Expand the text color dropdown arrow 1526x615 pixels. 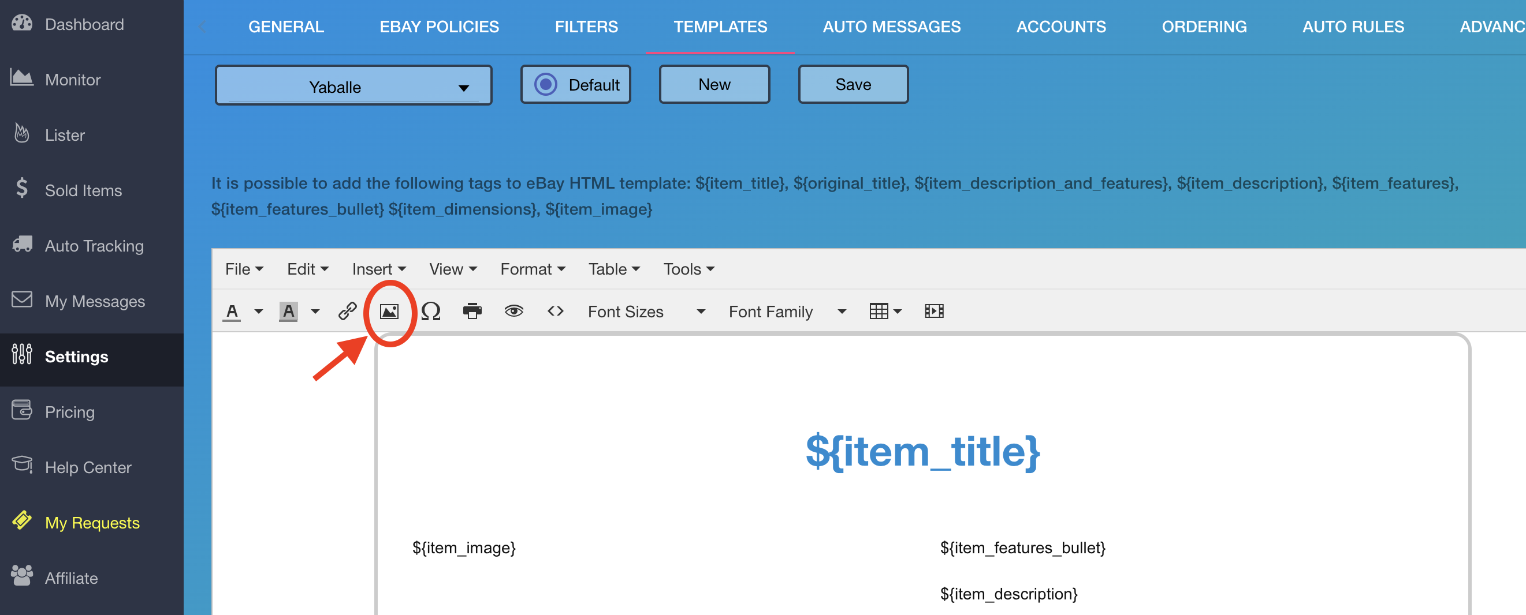pyautogui.click(x=259, y=312)
